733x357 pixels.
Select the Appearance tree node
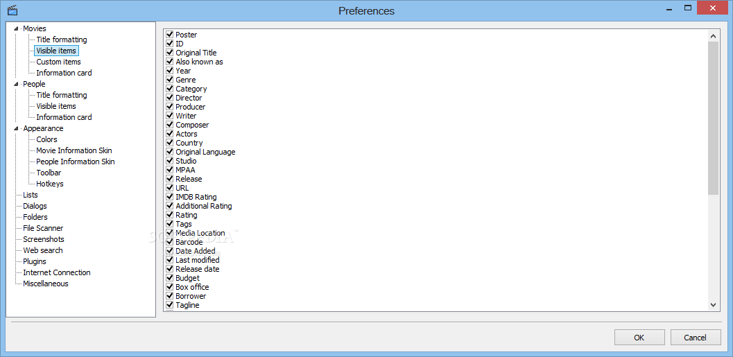[43, 128]
